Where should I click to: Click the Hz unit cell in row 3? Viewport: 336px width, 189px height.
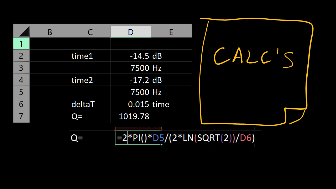171,68
